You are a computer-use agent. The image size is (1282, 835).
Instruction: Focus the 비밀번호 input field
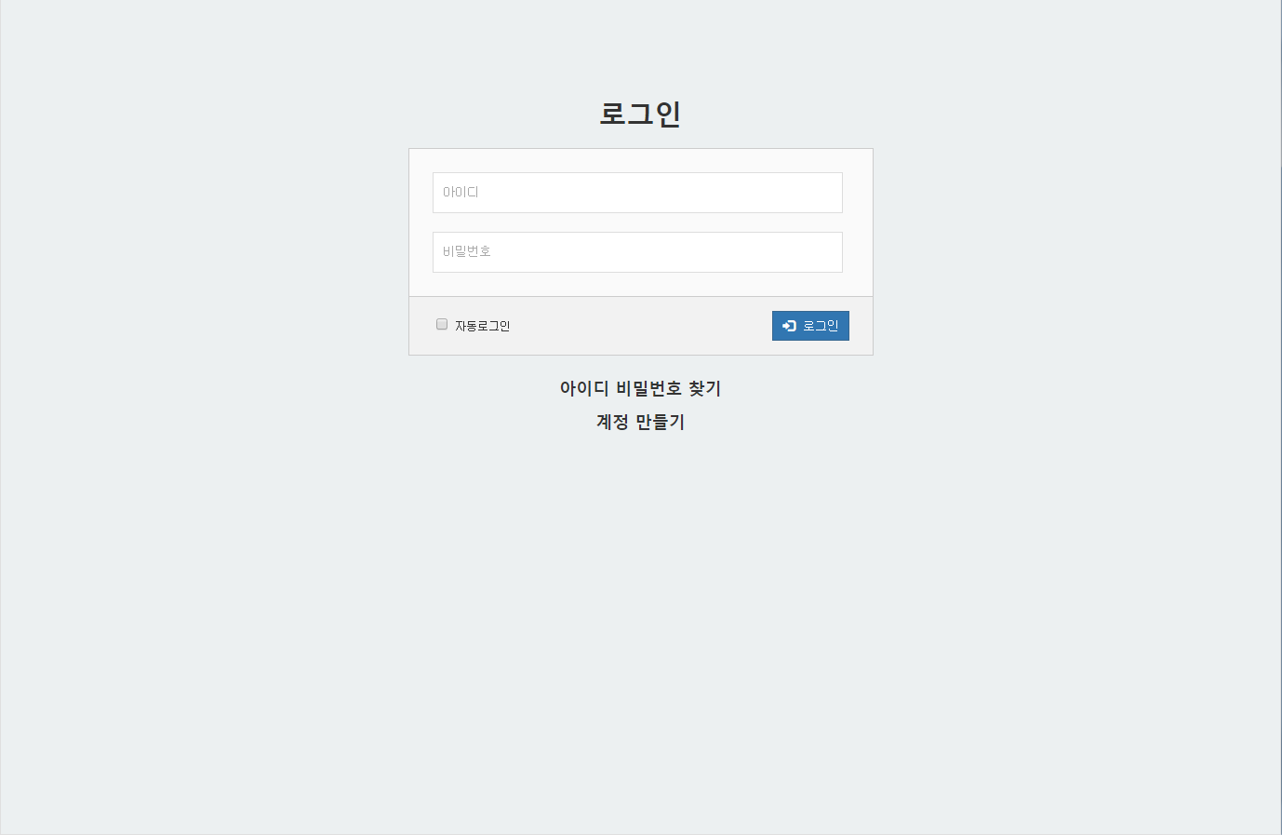(637, 252)
